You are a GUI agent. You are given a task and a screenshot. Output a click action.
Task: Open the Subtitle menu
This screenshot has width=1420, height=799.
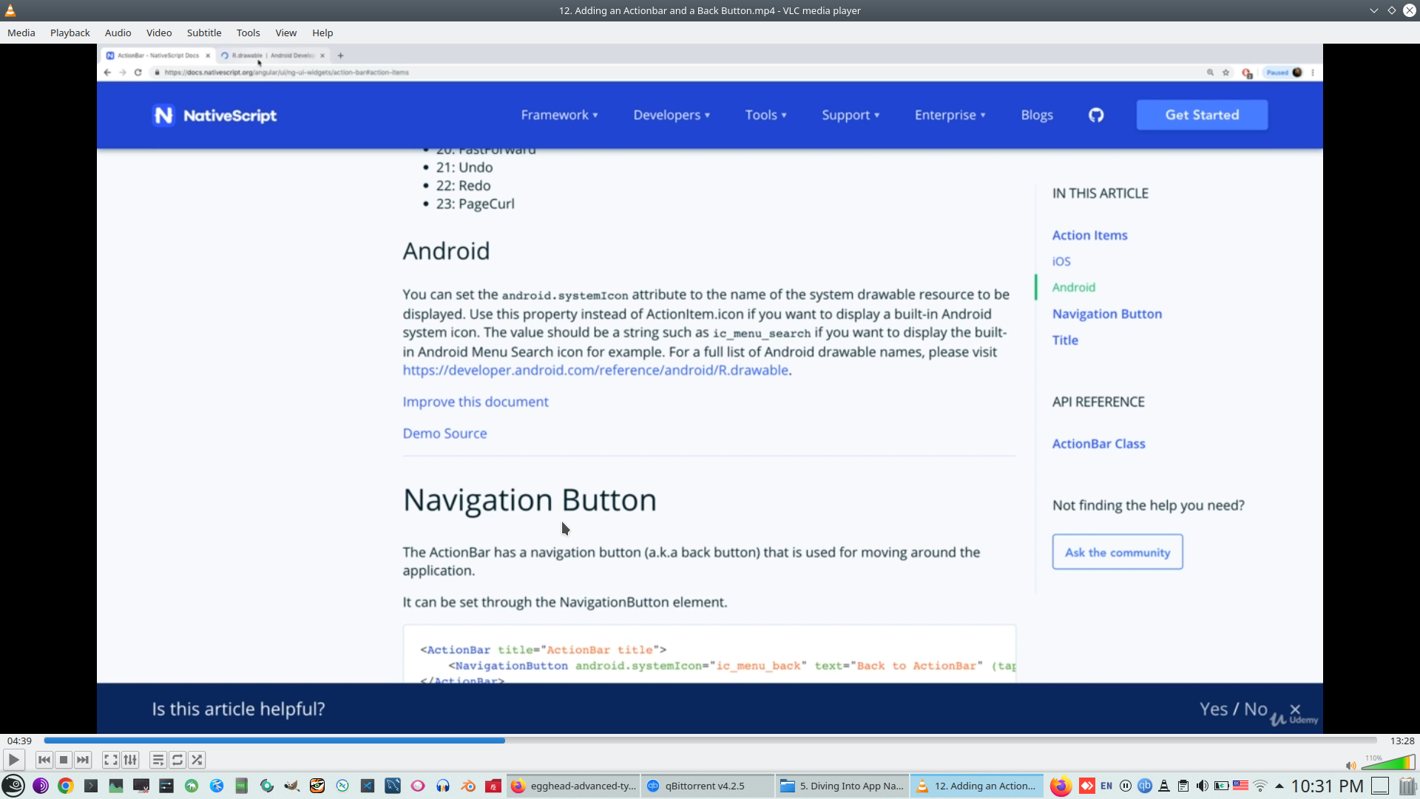(203, 33)
